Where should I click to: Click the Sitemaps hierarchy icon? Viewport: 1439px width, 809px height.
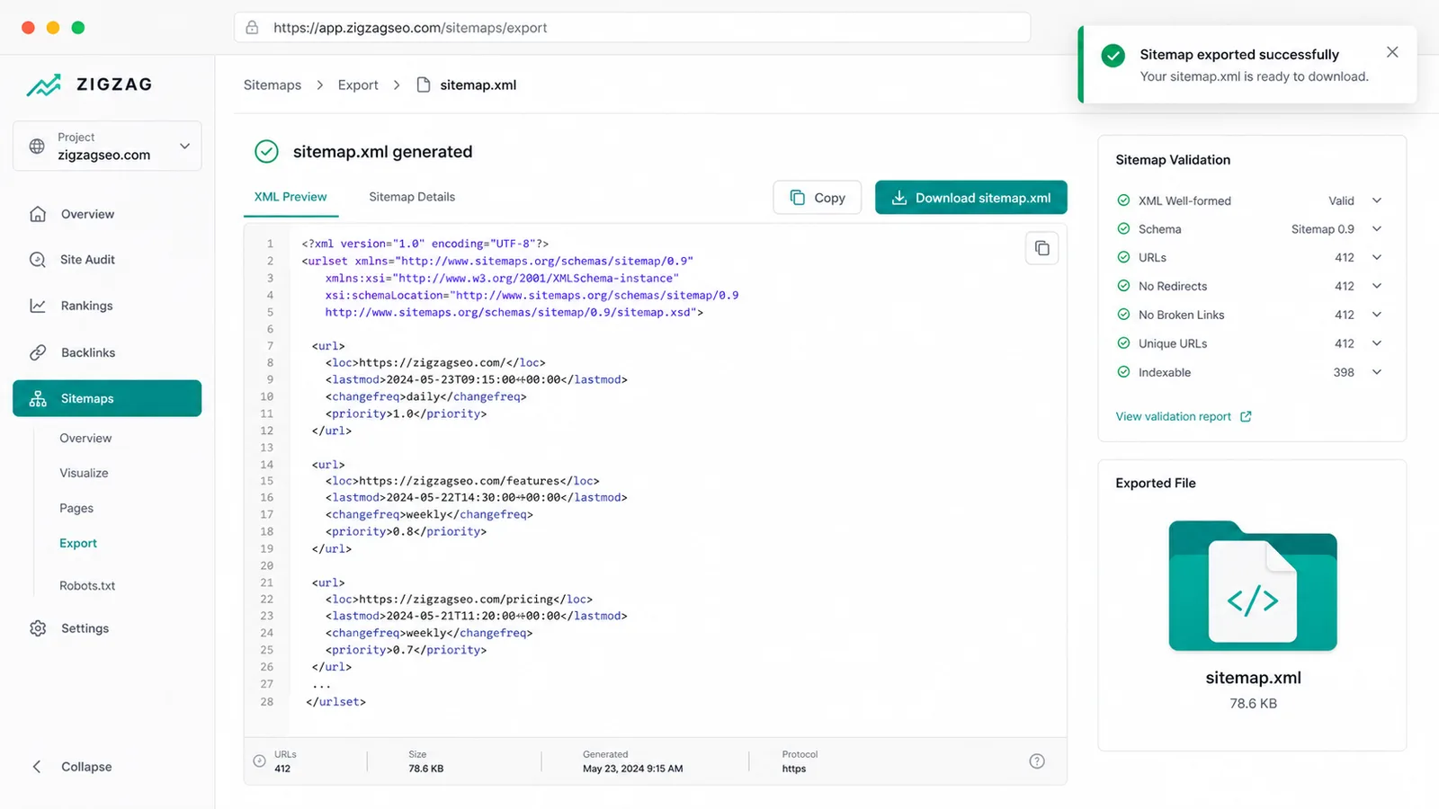click(38, 399)
